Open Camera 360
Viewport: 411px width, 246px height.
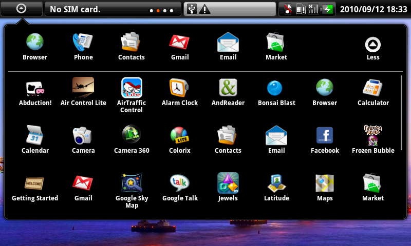point(132,139)
